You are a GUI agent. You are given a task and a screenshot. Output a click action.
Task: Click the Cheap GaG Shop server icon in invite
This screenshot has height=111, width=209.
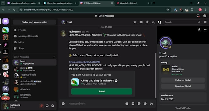coord(75,82)
